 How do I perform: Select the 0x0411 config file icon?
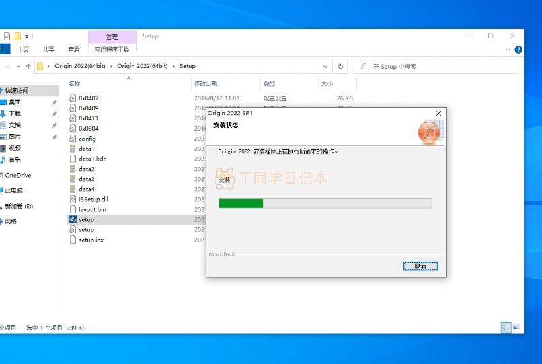coord(73,118)
